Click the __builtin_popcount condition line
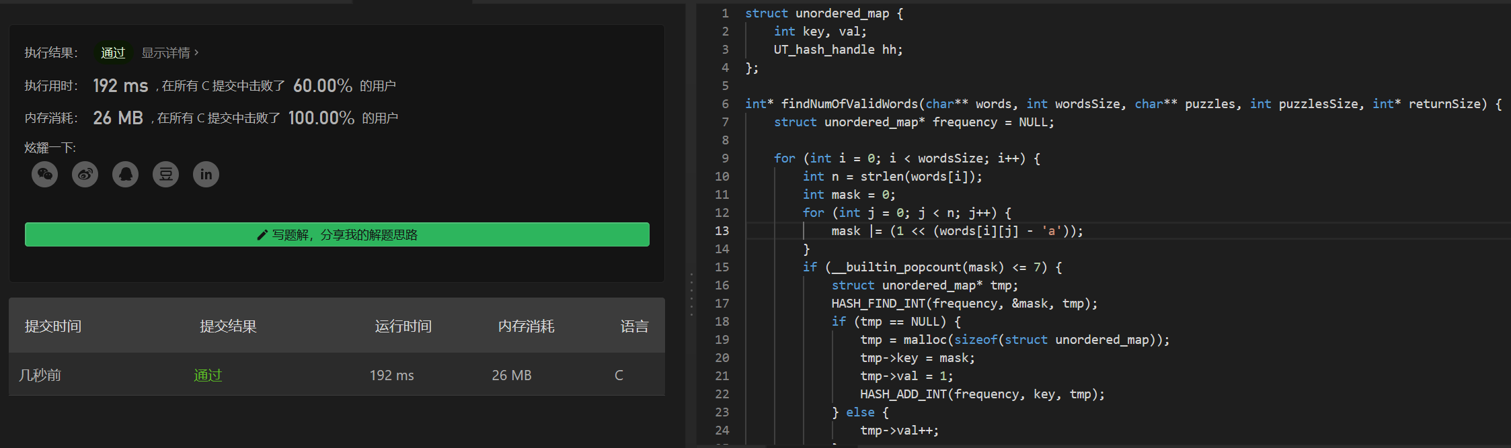Screen dimensions: 1511x448 point(932,267)
